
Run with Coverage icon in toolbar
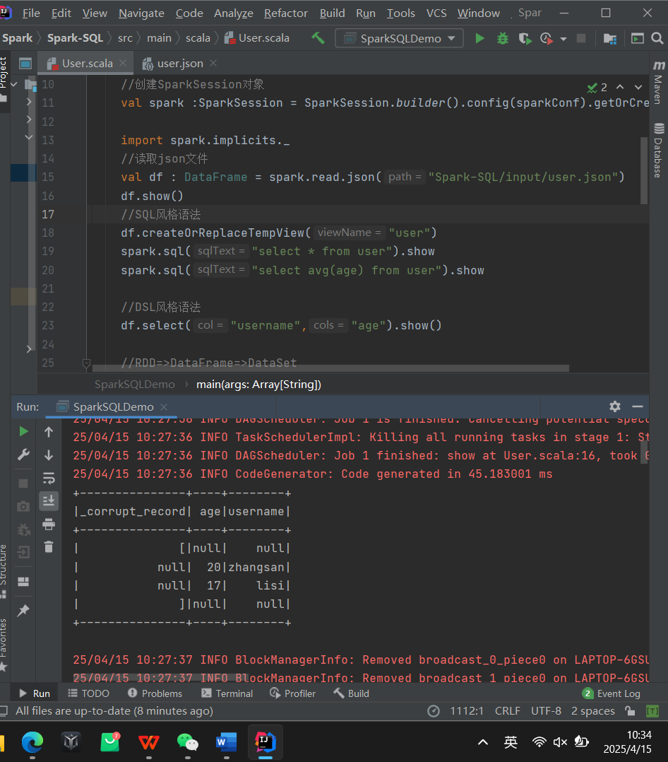click(x=525, y=38)
